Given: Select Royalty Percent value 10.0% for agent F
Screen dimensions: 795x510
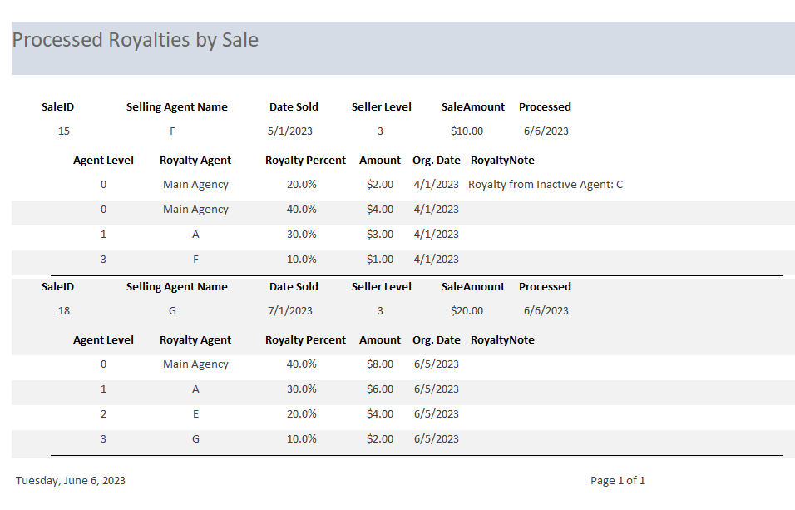Looking at the screenshot, I should (301, 259).
